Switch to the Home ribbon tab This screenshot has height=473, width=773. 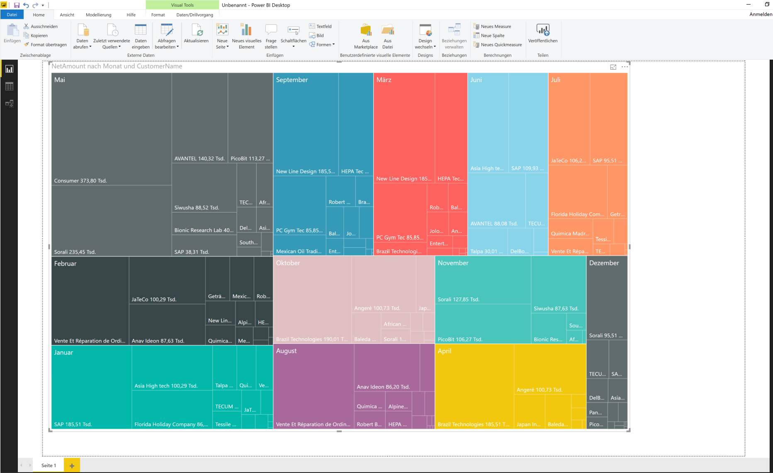[39, 15]
